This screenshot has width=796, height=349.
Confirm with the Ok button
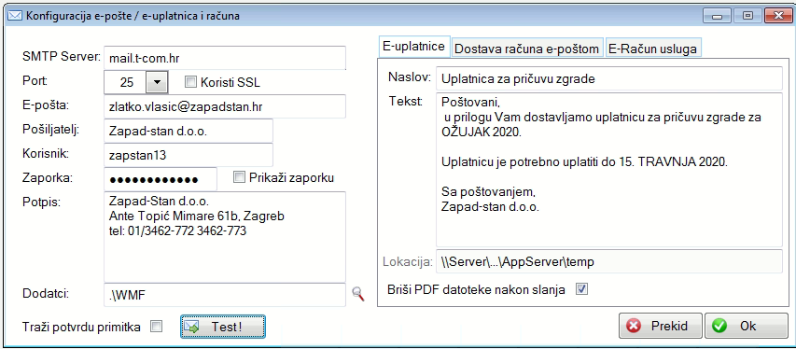tap(747, 326)
